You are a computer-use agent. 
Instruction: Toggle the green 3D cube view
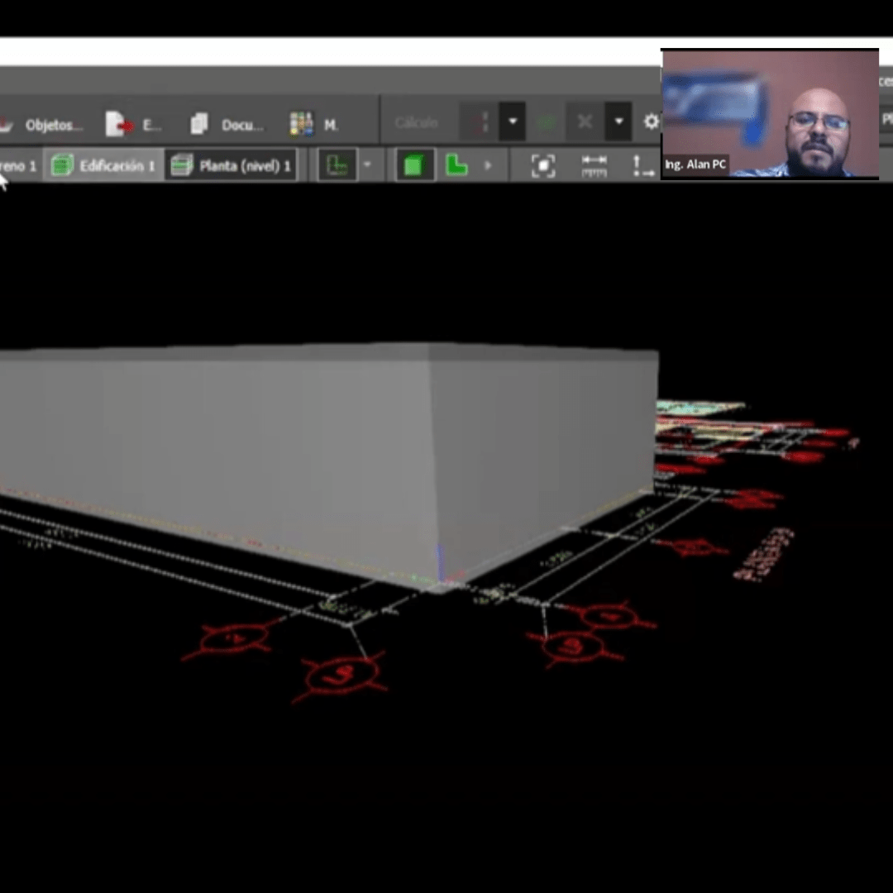(413, 165)
